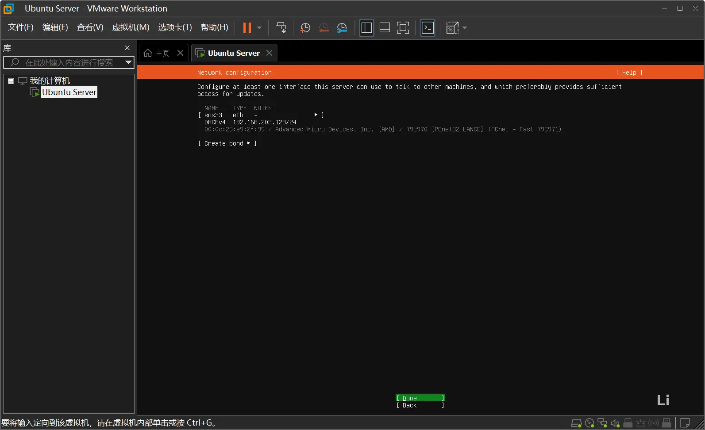Toggle the thumbnail bar view
Image resolution: width=705 pixels, height=430 pixels.
(x=385, y=28)
